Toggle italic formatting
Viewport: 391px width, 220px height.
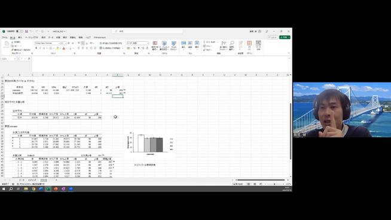[x=40, y=48]
